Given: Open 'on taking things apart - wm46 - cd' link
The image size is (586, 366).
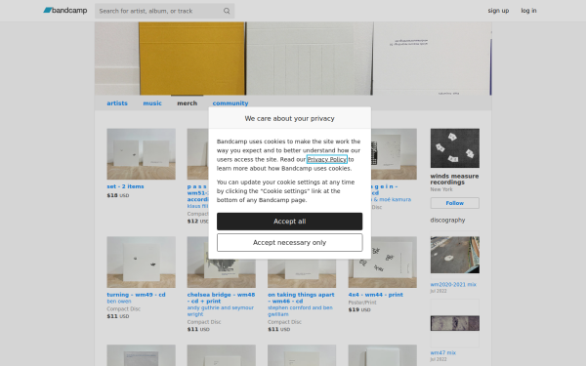Looking at the screenshot, I should pyautogui.click(x=301, y=298).
